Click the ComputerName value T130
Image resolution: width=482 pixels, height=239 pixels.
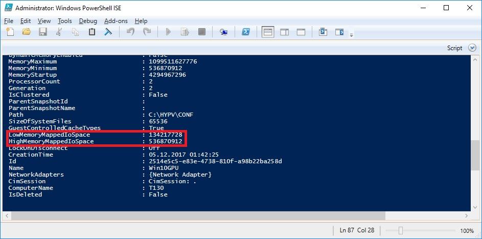(156, 188)
